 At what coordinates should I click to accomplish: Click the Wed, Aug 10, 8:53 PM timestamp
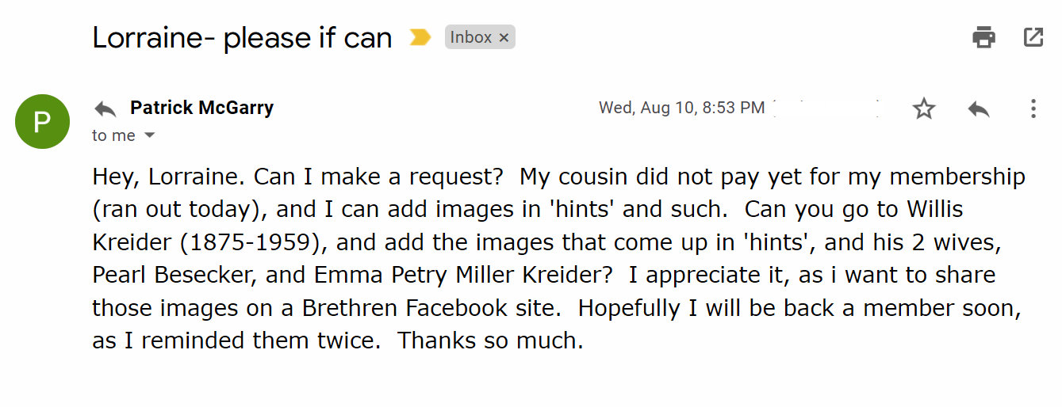(x=681, y=108)
